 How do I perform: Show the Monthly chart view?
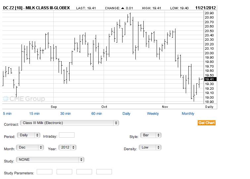click(188, 113)
